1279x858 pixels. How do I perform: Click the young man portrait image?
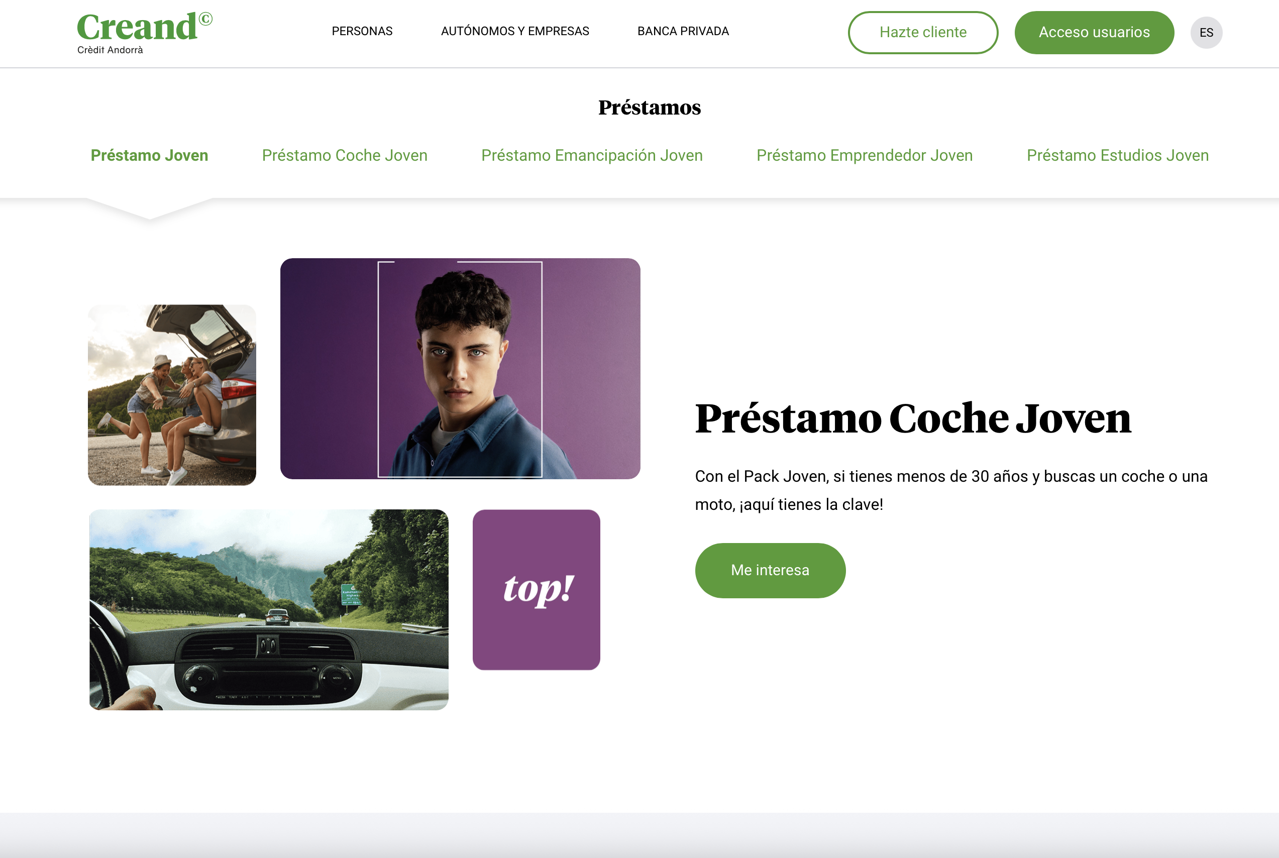coord(460,368)
